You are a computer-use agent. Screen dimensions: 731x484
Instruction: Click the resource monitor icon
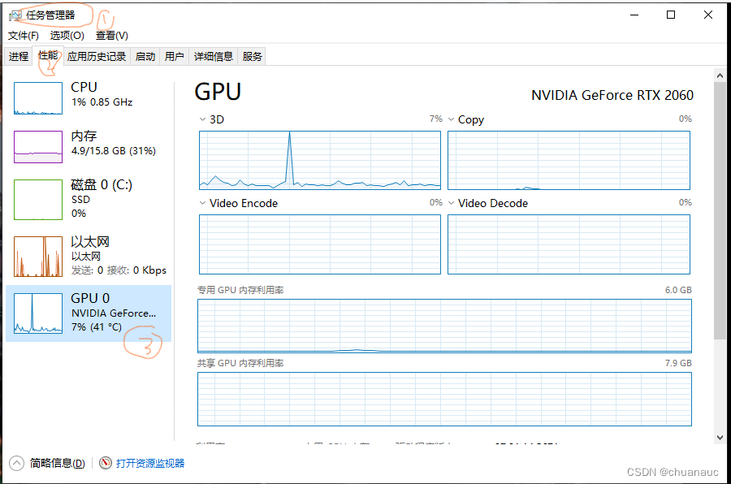pos(106,463)
